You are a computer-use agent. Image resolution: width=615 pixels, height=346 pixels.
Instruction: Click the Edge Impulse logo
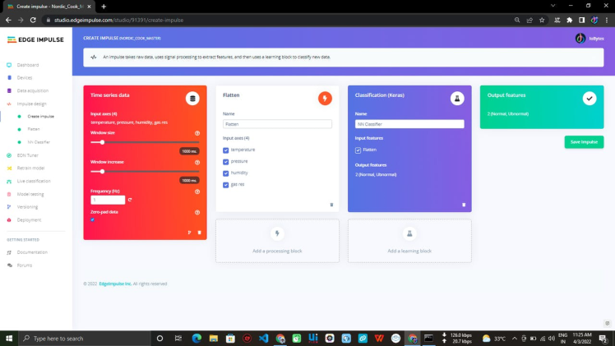35,39
